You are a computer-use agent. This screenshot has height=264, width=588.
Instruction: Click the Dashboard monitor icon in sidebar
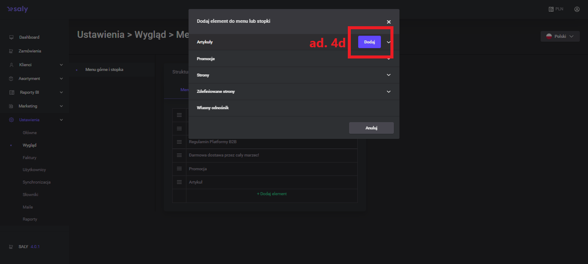[11, 37]
